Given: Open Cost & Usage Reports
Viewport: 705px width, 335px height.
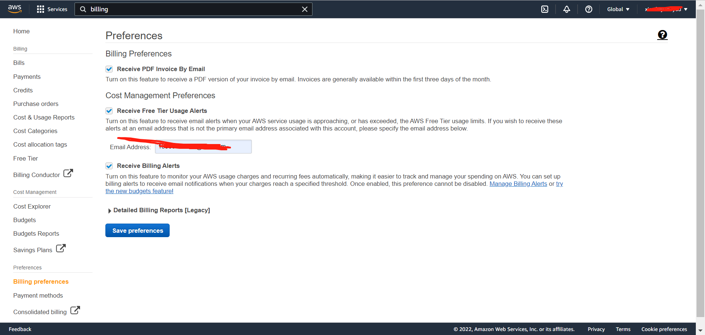Looking at the screenshot, I should [x=44, y=117].
